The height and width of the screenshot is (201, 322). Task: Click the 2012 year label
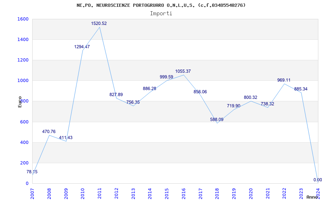[x=116, y=194]
